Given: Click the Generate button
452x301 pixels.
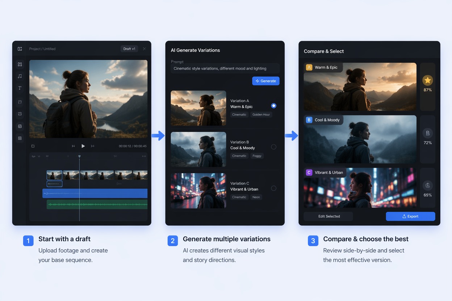Looking at the screenshot, I should pyautogui.click(x=266, y=81).
